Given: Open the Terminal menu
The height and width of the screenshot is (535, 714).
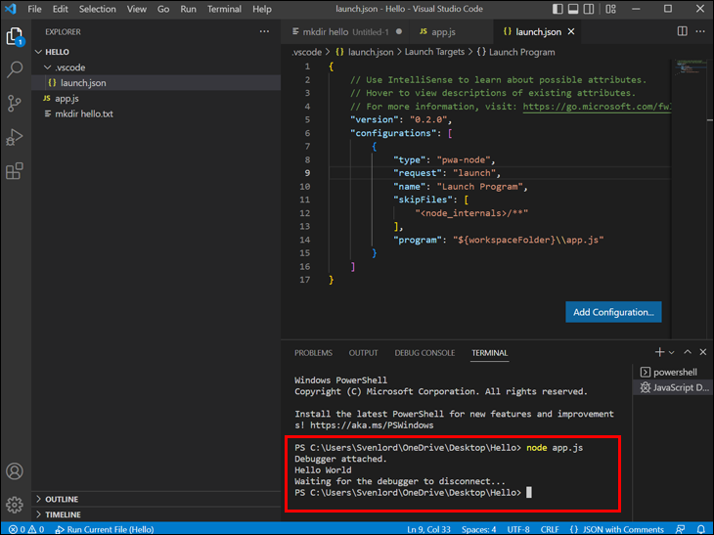Looking at the screenshot, I should (224, 9).
